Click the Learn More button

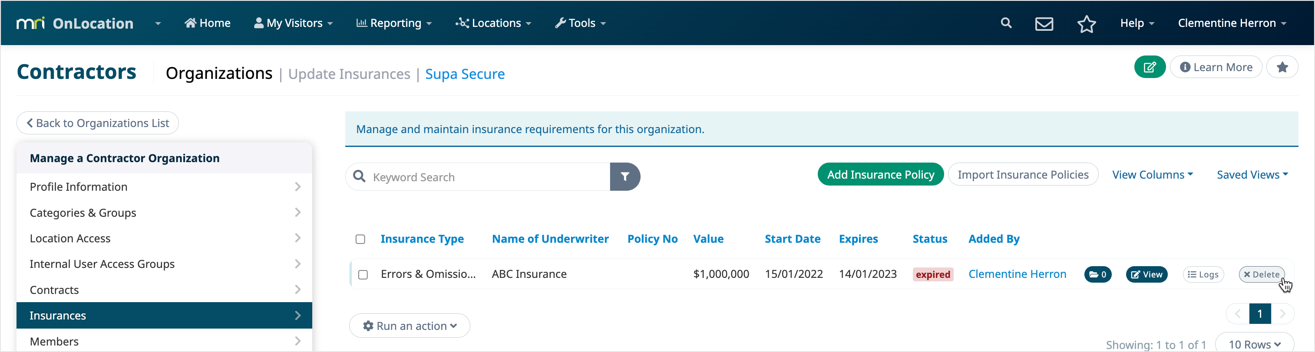[1216, 67]
